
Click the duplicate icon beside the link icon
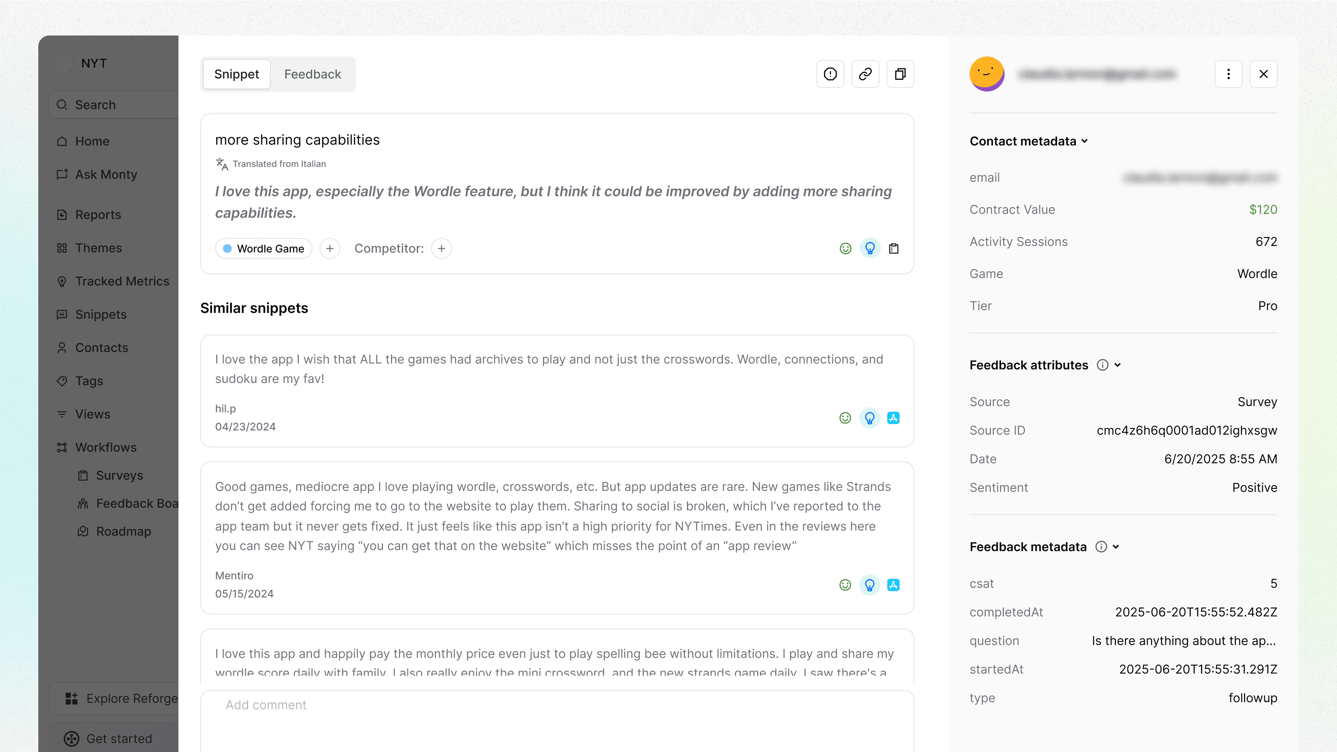point(900,74)
